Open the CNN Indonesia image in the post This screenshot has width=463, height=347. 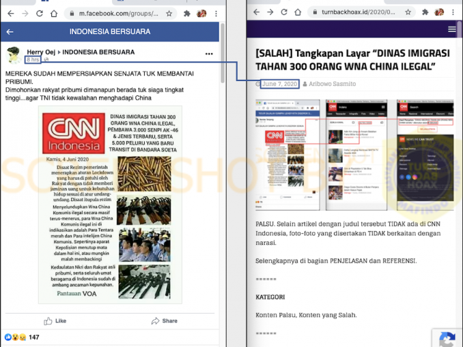tap(110, 205)
